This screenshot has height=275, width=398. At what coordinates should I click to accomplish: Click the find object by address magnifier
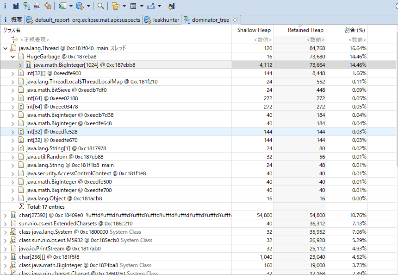[x=100, y=6]
